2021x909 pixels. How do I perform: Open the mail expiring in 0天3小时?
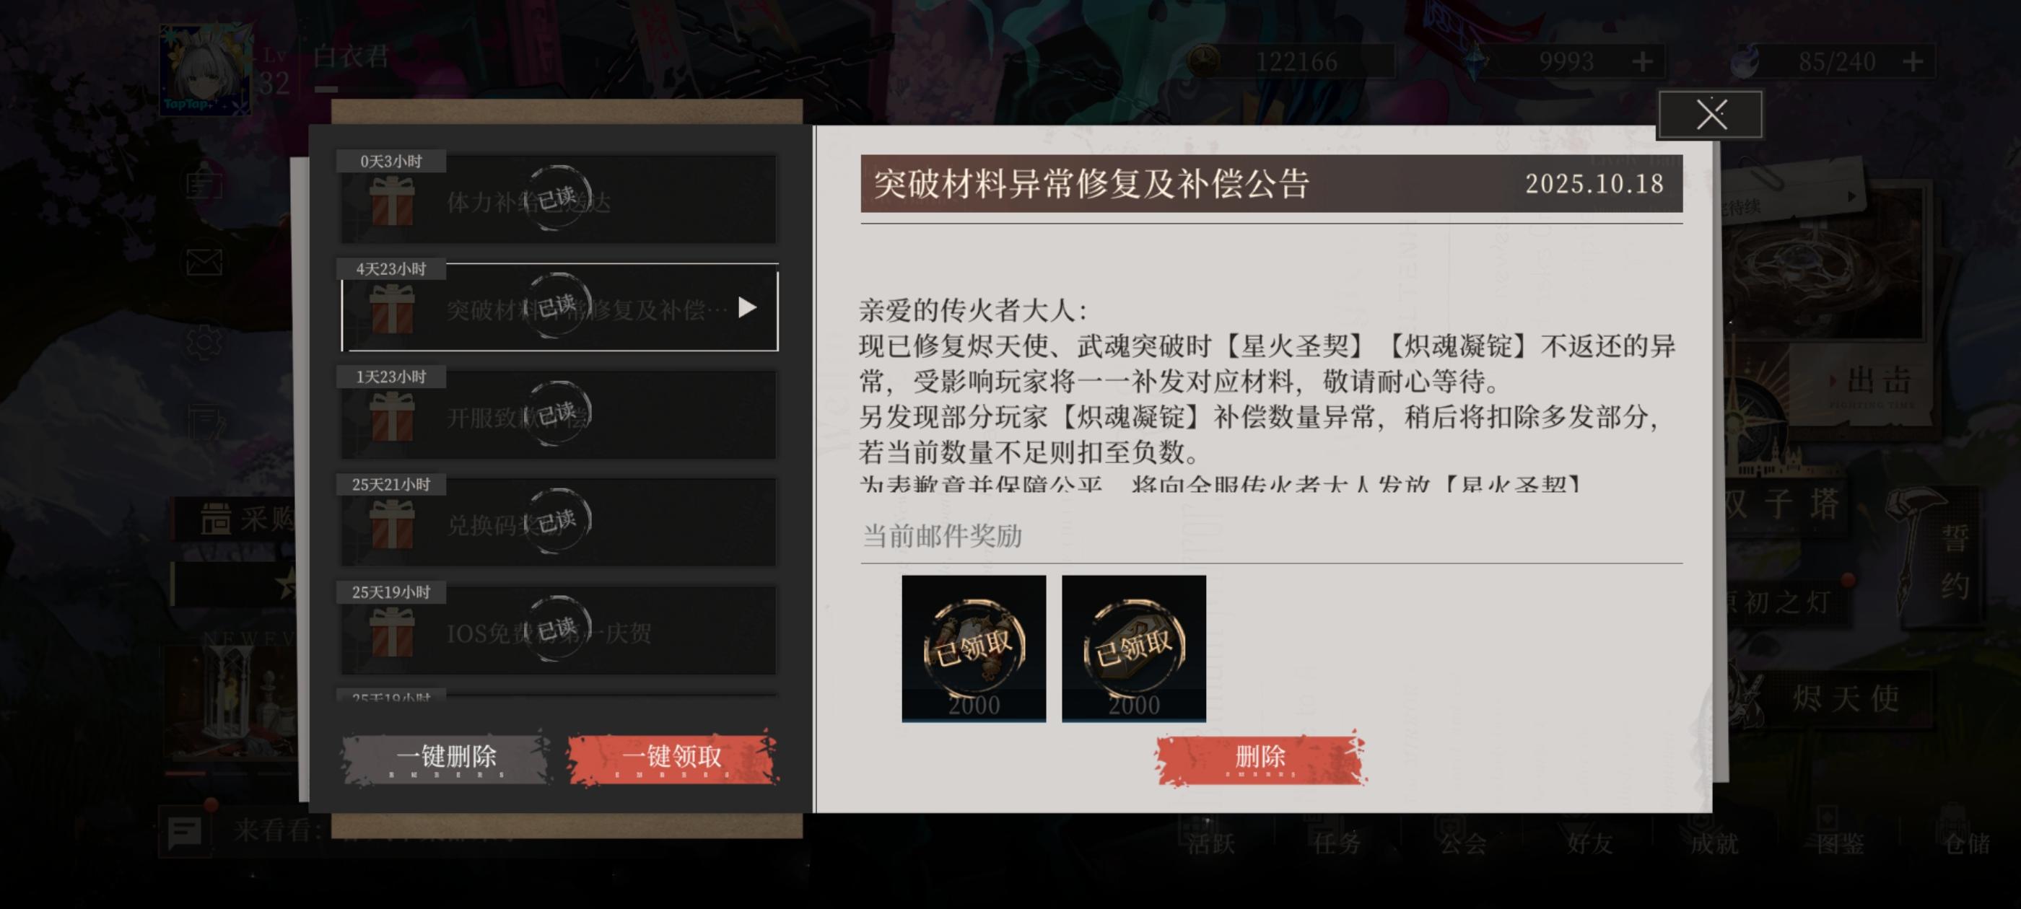point(559,198)
